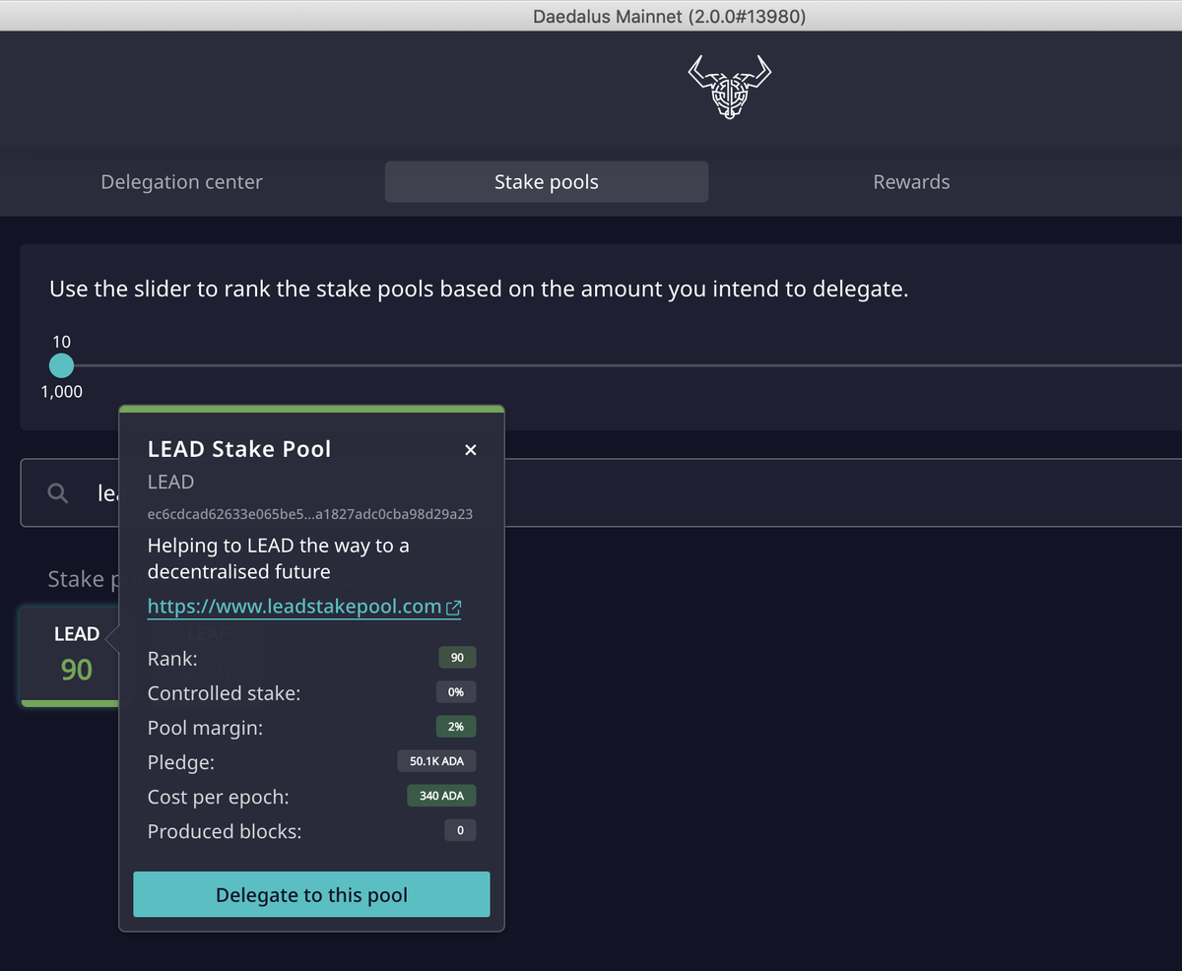This screenshot has width=1182, height=971.
Task: Click the Controlled stake 0% badge
Action: (x=456, y=692)
